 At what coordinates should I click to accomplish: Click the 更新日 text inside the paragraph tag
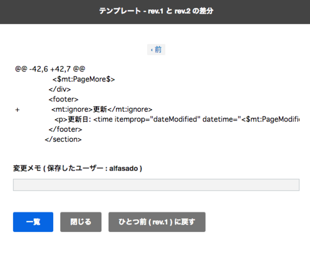pyautogui.click(x=80, y=119)
